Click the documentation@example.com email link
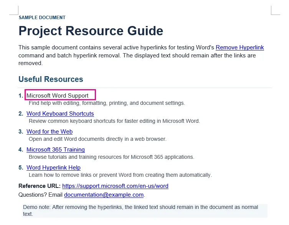 click(104, 195)
